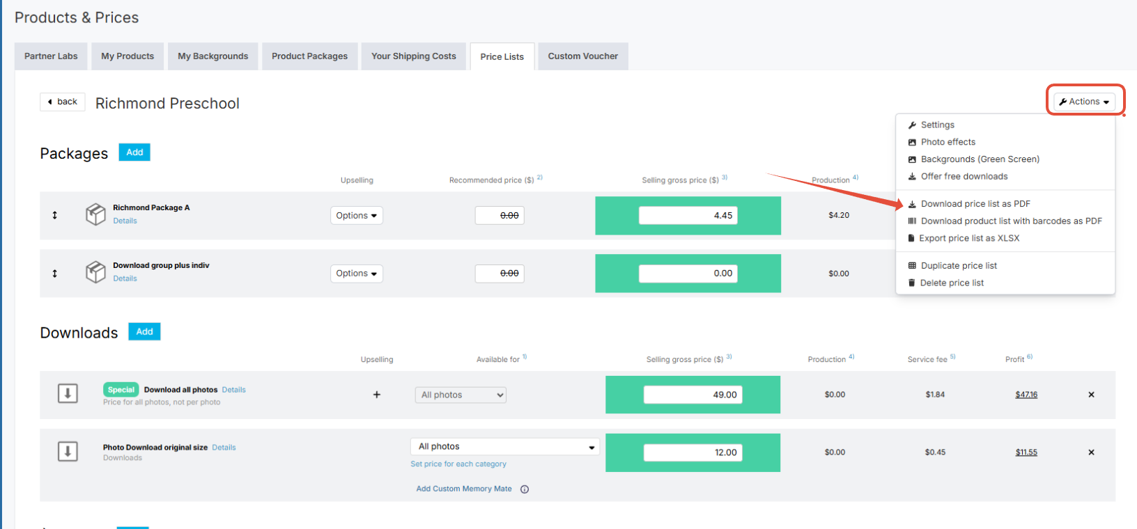Remove the Download all photos row
Image resolution: width=1137 pixels, height=529 pixels.
(1091, 395)
